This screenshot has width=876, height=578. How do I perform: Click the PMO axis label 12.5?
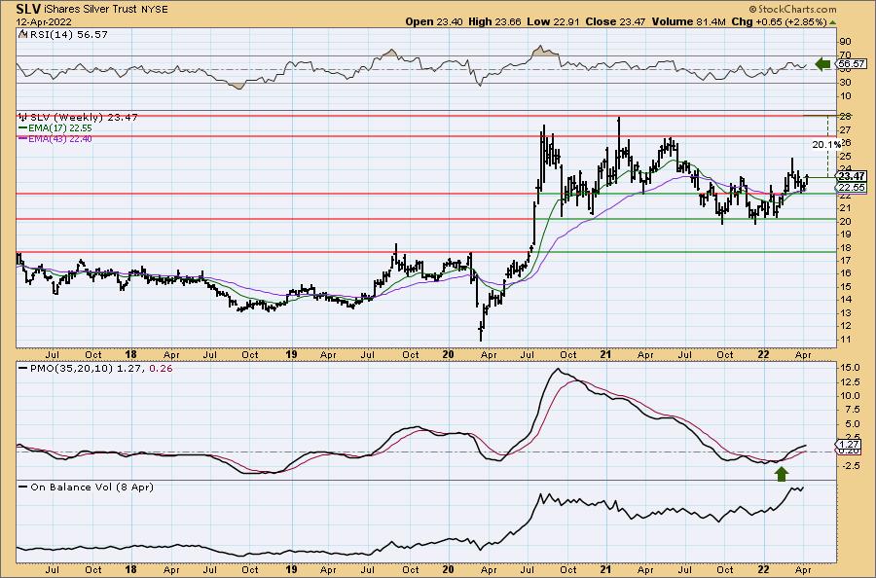[x=848, y=382]
